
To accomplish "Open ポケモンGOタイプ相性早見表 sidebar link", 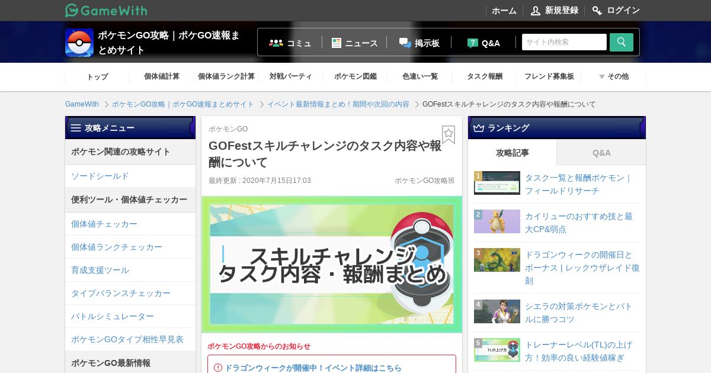I will coord(130,339).
